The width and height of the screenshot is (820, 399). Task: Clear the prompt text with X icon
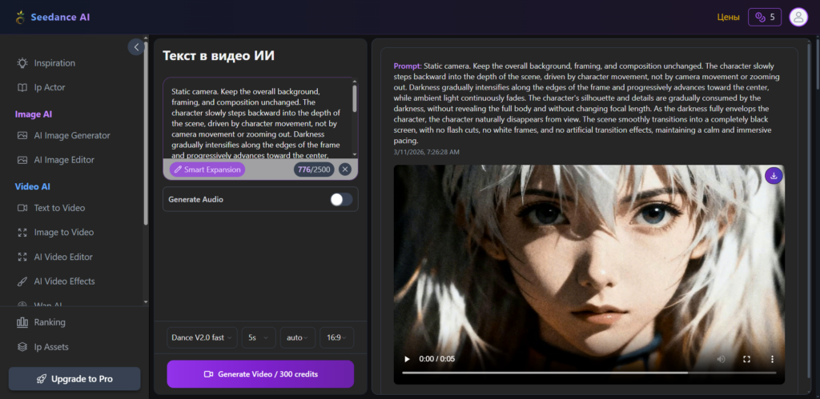344,170
